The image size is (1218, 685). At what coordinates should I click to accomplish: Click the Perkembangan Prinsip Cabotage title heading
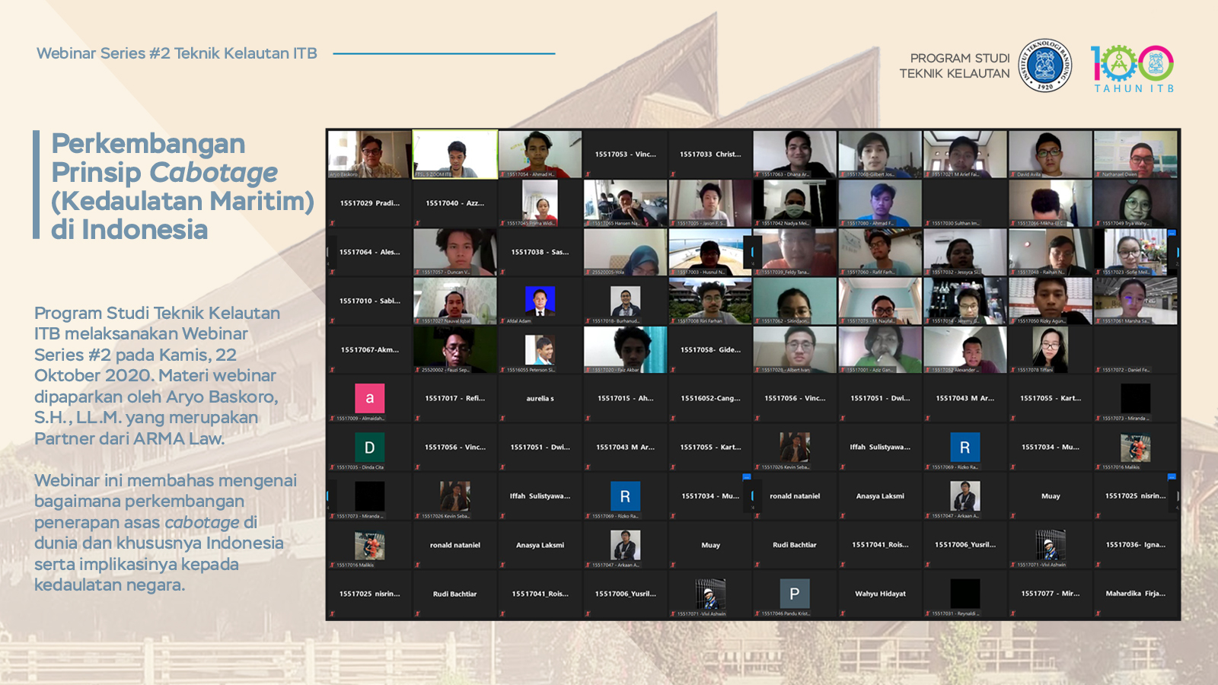pyautogui.click(x=183, y=186)
